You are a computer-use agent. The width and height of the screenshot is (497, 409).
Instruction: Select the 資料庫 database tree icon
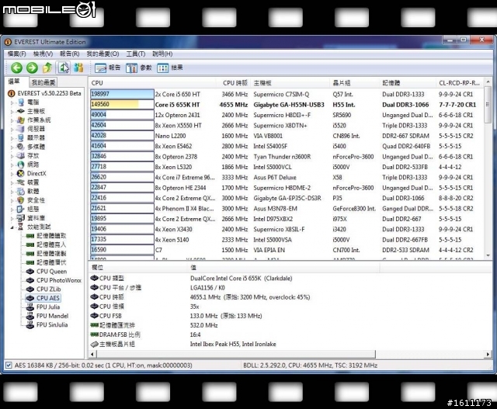coord(21,217)
